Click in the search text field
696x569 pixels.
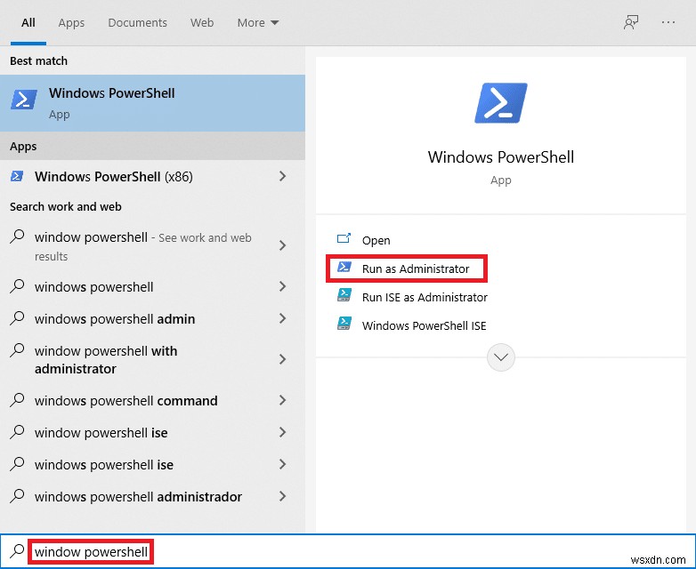[x=356, y=552]
